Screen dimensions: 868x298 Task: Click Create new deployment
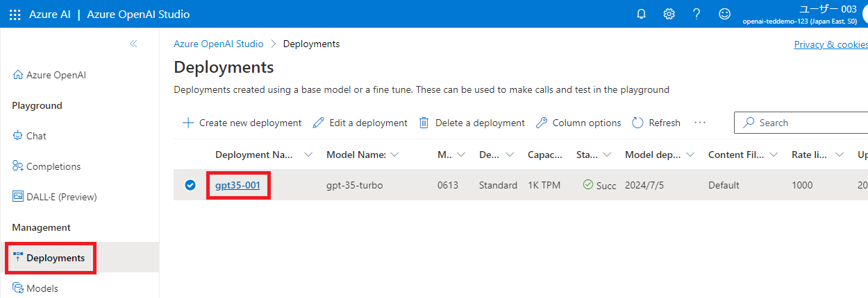[x=242, y=123]
